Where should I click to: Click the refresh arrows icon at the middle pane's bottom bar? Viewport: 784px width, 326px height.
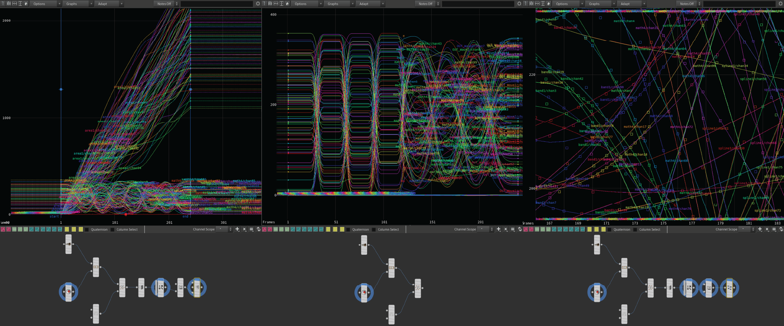pos(520,229)
